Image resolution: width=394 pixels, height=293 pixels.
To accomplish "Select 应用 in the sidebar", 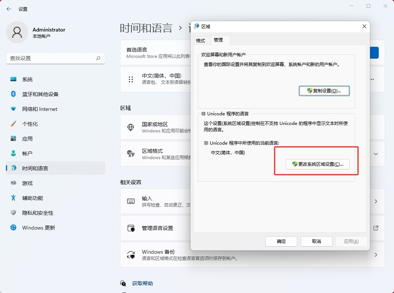I will (x=56, y=139).
